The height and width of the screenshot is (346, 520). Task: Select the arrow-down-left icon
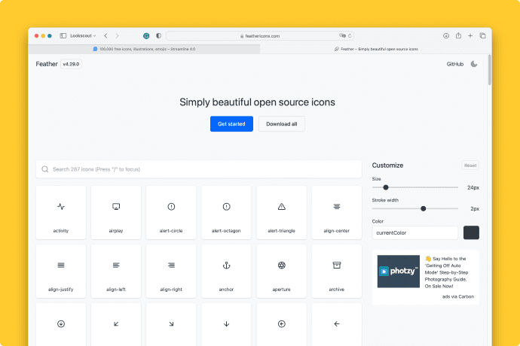116,324
